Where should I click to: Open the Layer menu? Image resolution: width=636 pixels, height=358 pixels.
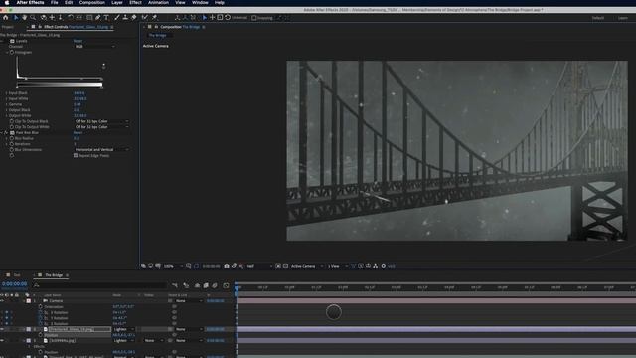pyautogui.click(x=117, y=2)
